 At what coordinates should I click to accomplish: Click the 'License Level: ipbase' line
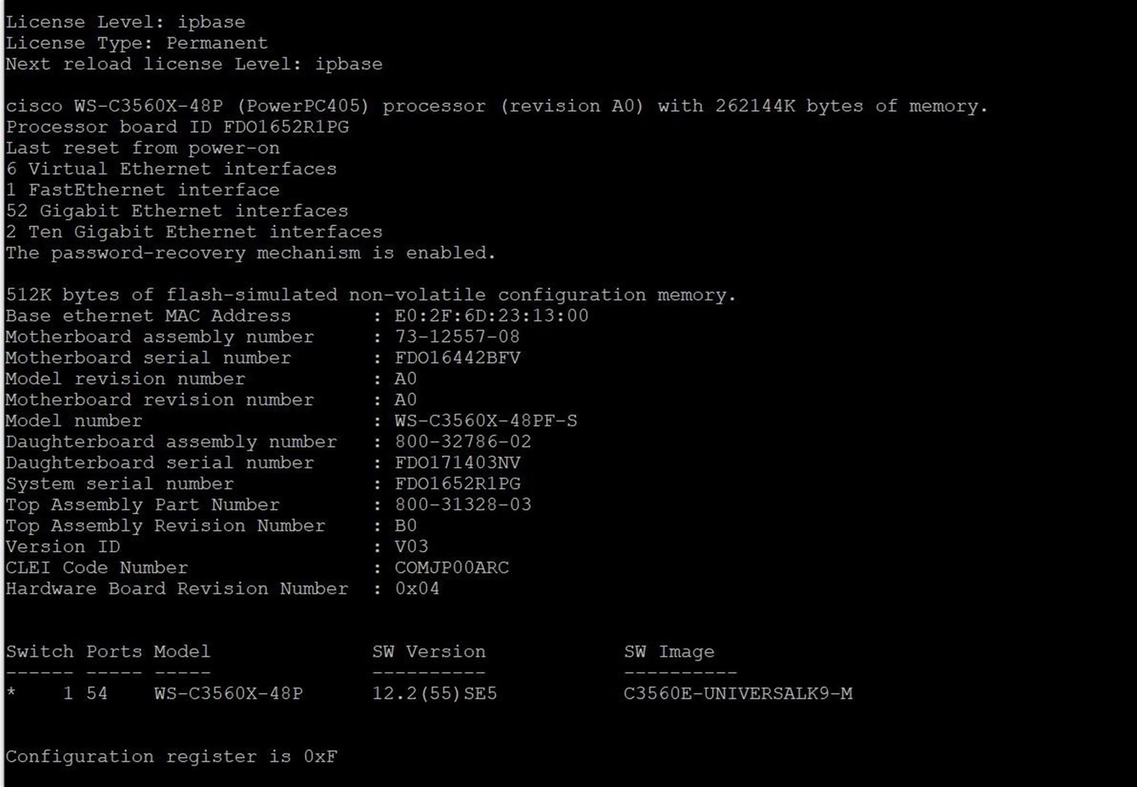pyautogui.click(x=126, y=22)
